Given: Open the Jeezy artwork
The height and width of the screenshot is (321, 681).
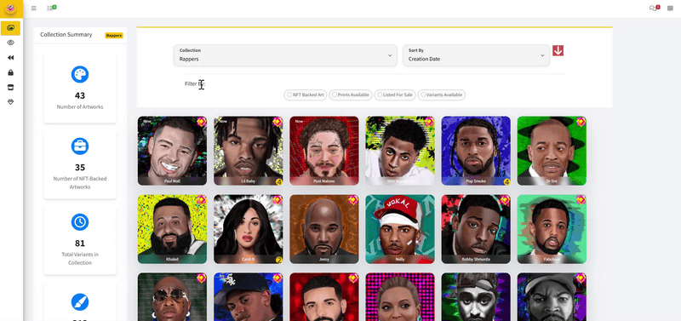Looking at the screenshot, I should coord(324,229).
